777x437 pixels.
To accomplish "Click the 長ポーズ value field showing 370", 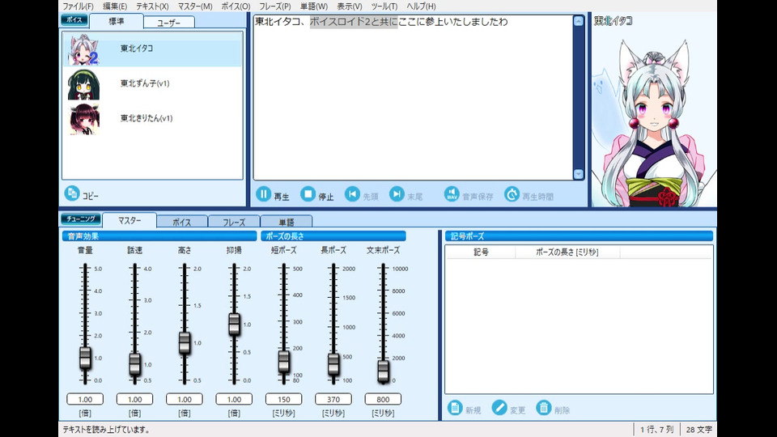I will point(333,399).
